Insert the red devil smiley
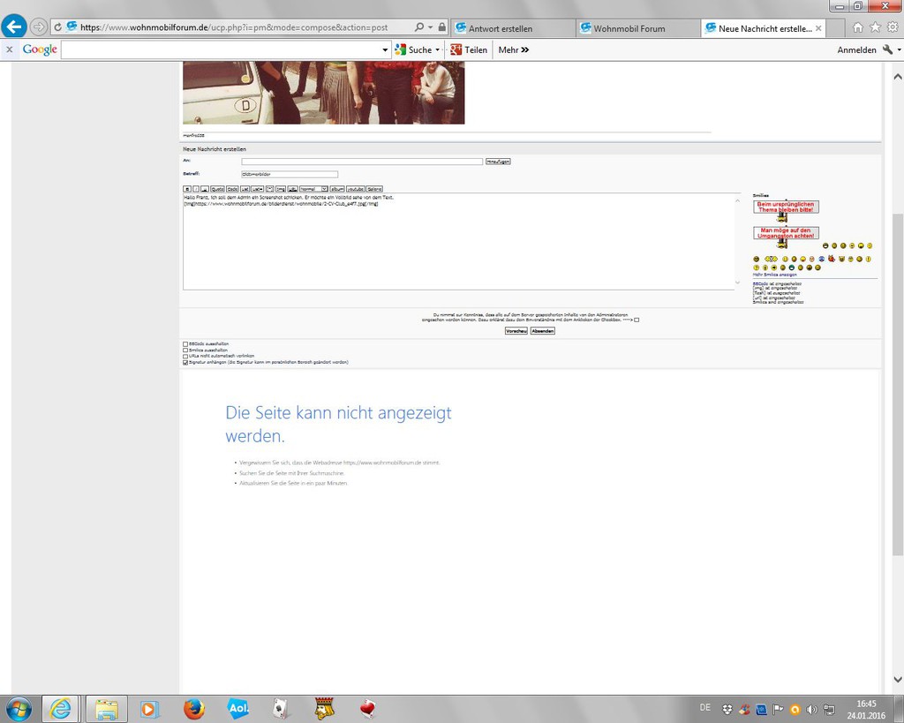The width and height of the screenshot is (904, 723). click(832, 259)
